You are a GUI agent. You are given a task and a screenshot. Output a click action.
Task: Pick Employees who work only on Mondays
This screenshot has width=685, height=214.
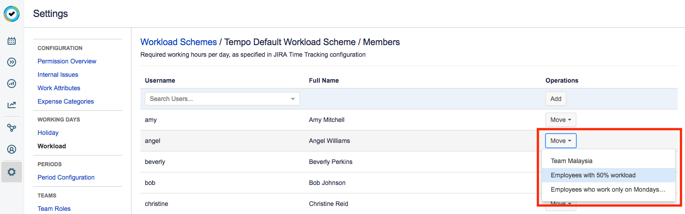click(608, 189)
